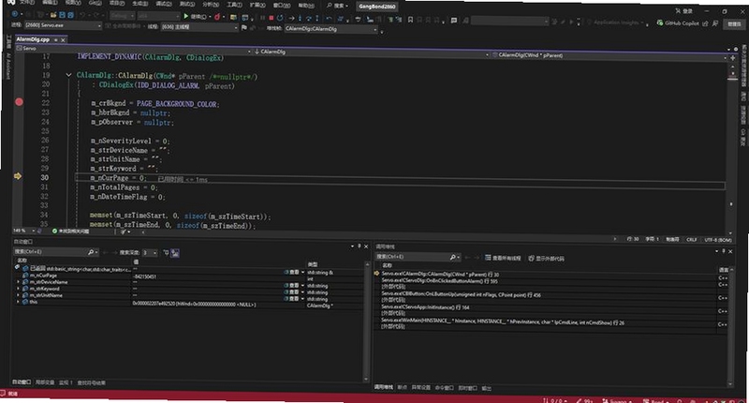
Task: Select the m_strUnitName variable row in Autos
Action: tap(189, 295)
